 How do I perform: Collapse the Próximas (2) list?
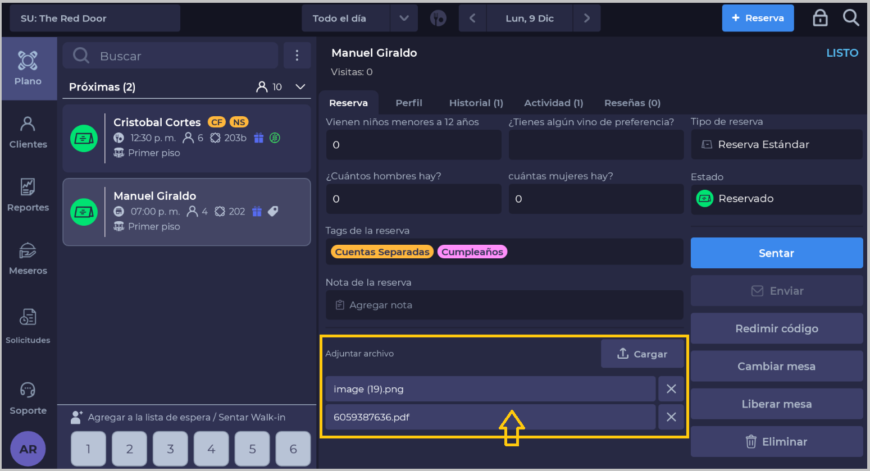click(300, 86)
